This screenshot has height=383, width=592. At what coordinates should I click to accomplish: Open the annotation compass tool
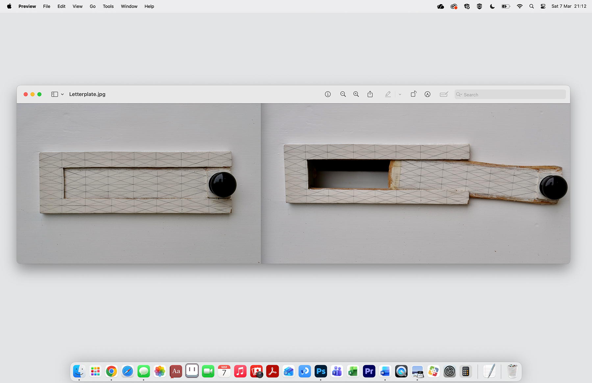pyautogui.click(x=427, y=94)
